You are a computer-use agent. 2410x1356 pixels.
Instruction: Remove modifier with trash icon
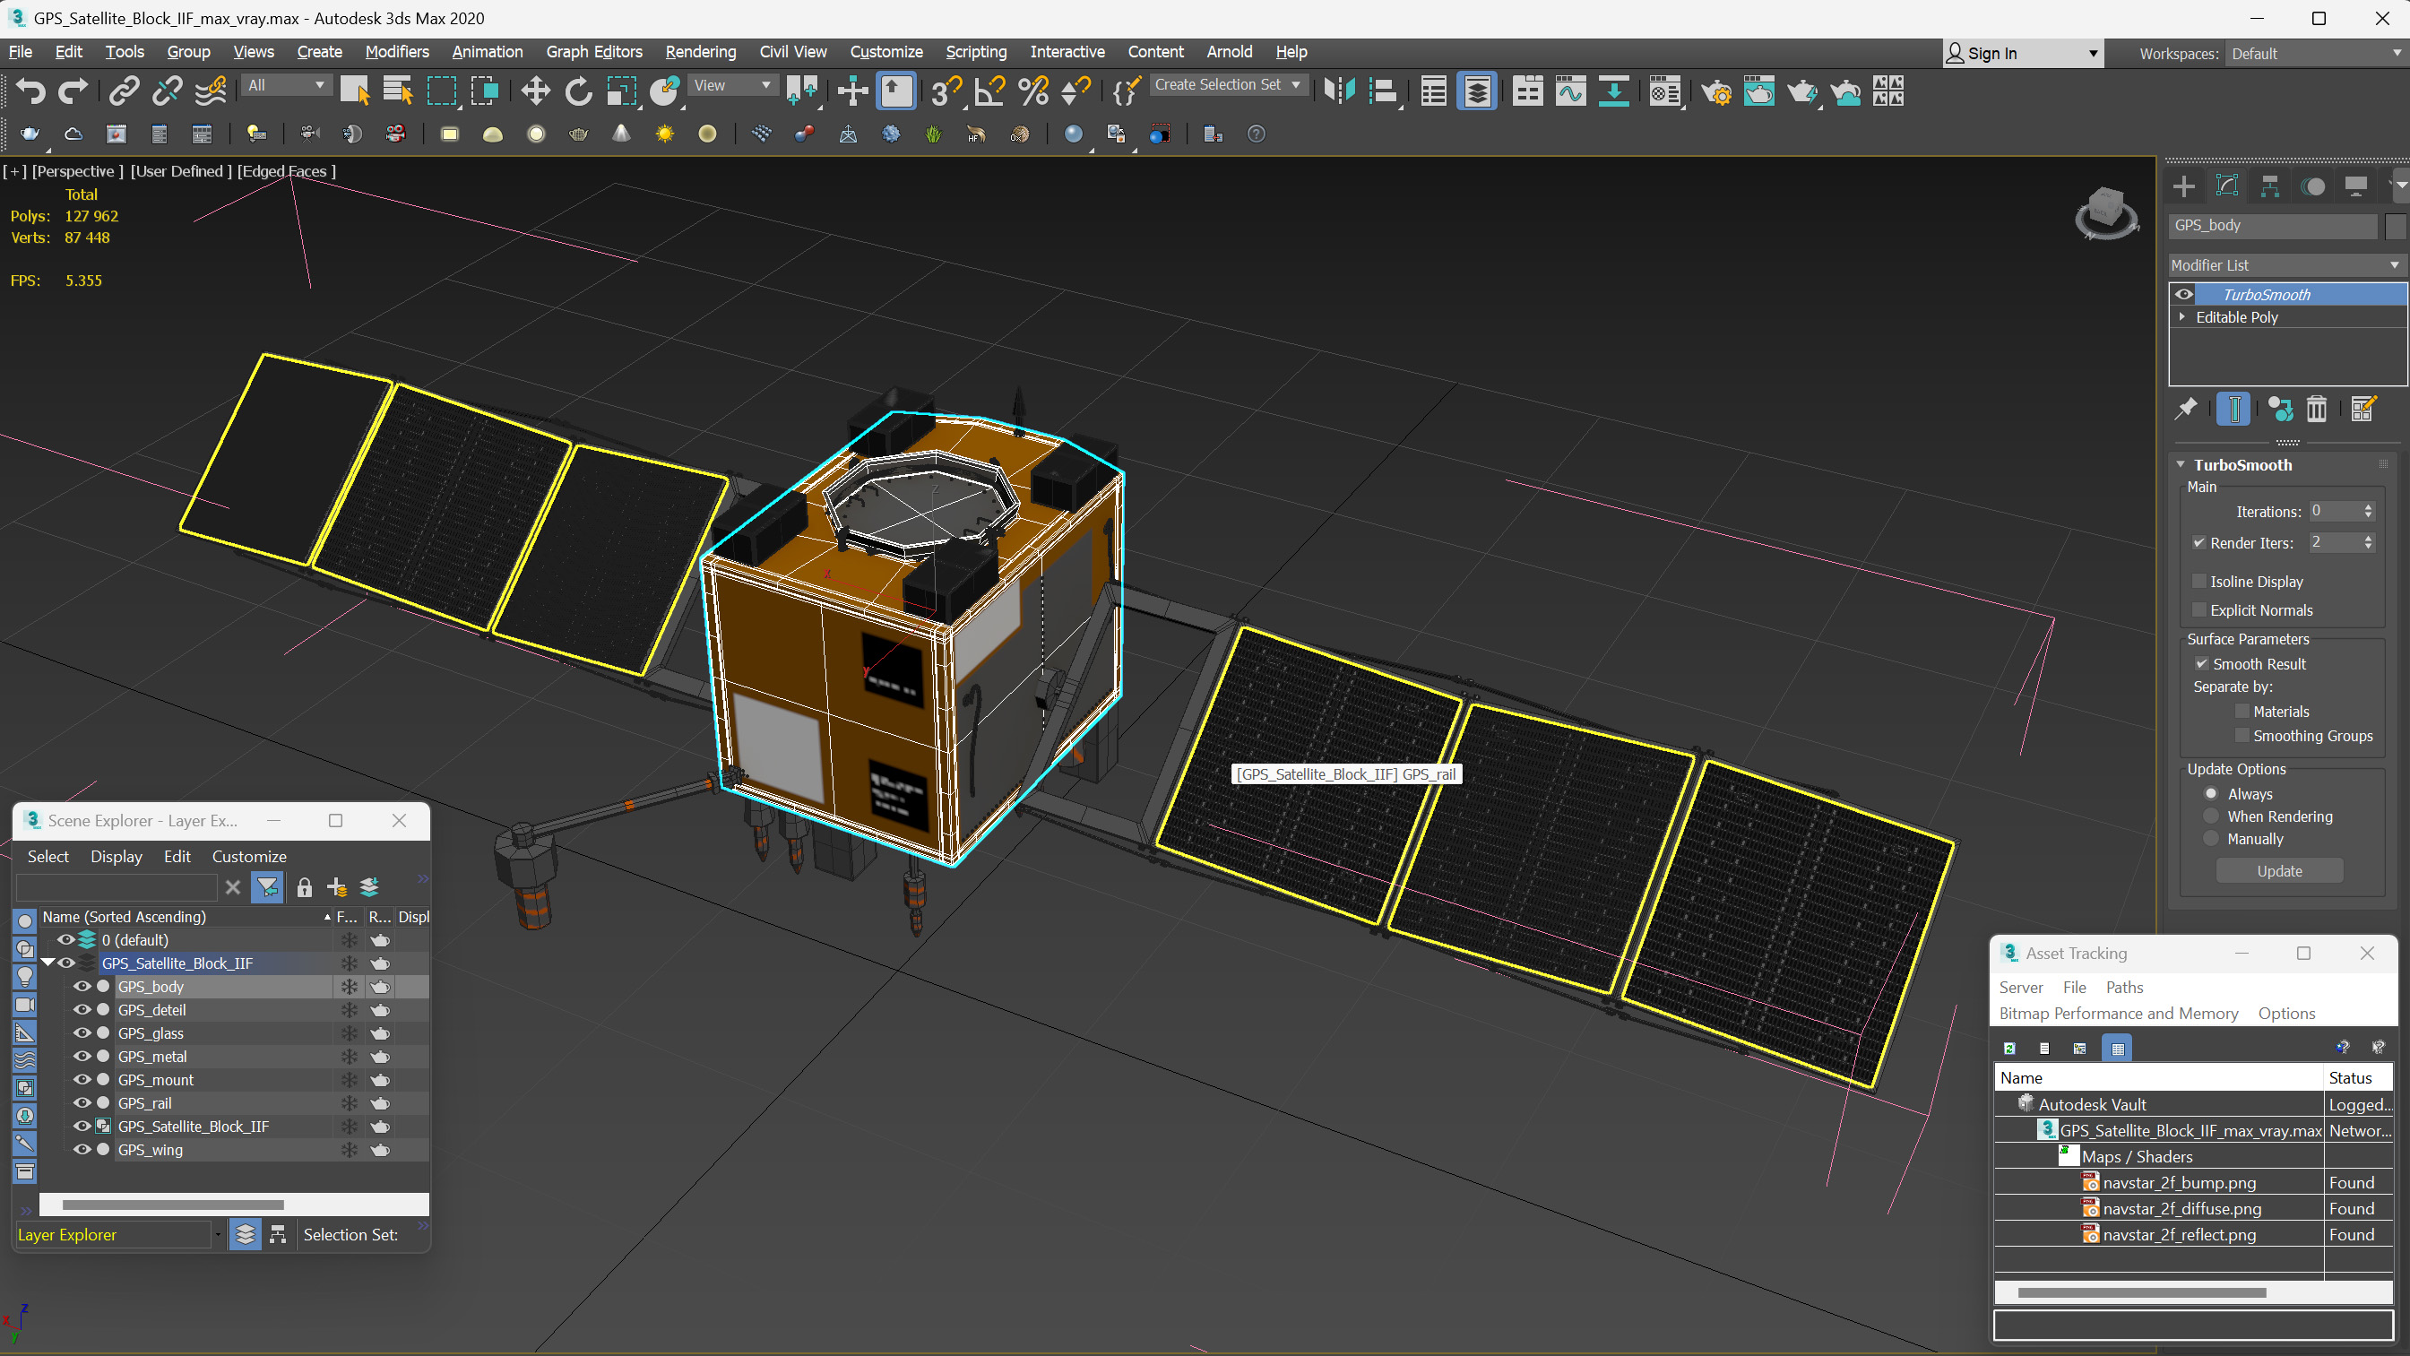(x=2317, y=409)
